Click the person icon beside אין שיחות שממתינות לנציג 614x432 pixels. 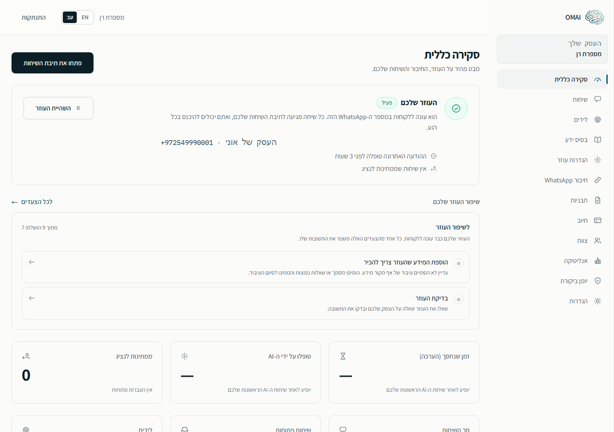434,168
